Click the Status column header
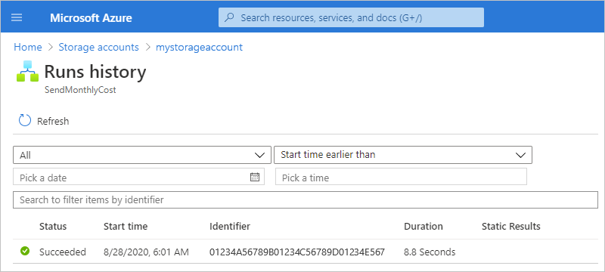 (53, 226)
